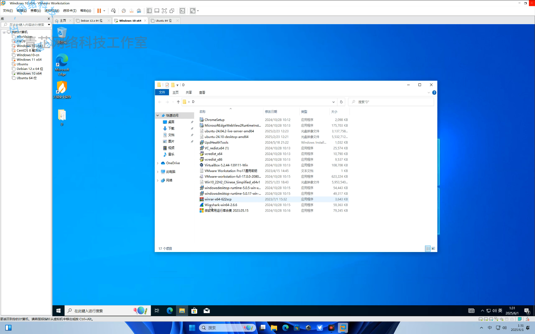The image size is (535, 334).
Task: Close the library panel with the X
Action: coord(49,19)
